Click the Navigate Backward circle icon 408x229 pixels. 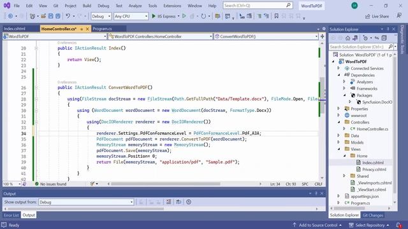point(10,16)
